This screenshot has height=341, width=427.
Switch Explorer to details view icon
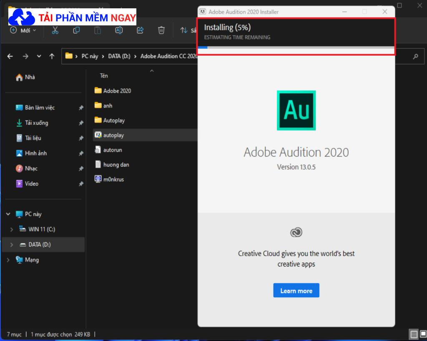point(414,334)
